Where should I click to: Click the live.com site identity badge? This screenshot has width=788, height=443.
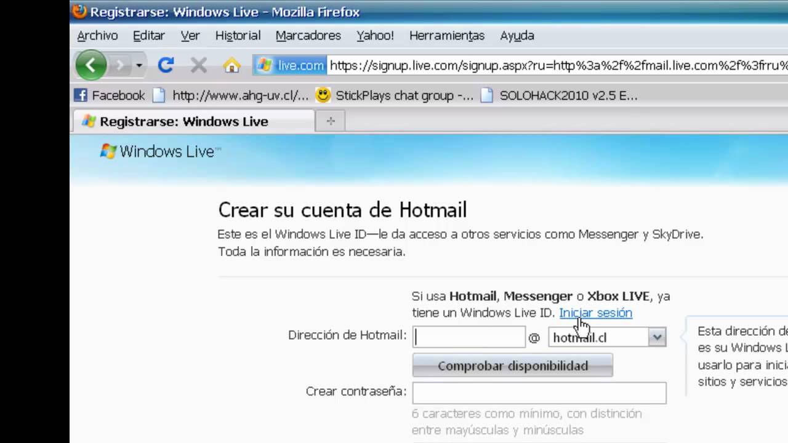click(x=290, y=65)
